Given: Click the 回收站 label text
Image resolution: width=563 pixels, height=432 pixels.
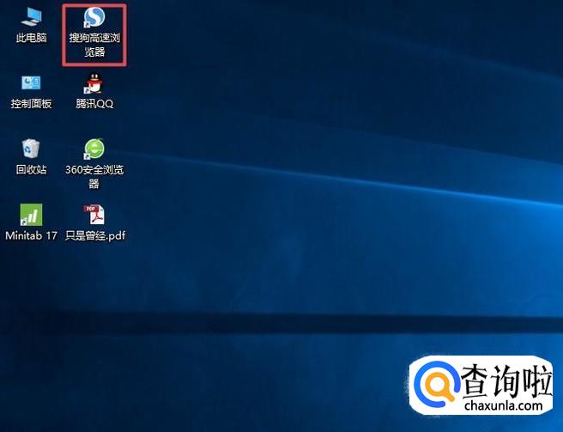Looking at the screenshot, I should (x=31, y=169).
